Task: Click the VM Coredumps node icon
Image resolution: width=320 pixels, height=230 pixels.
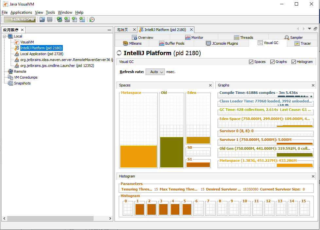Action: [10, 77]
